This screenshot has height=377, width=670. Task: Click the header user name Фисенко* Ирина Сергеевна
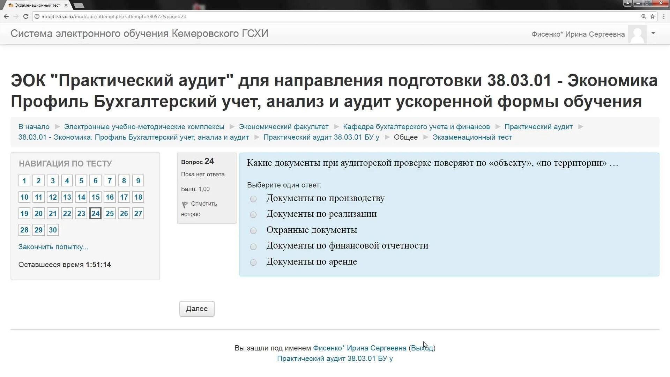578,34
